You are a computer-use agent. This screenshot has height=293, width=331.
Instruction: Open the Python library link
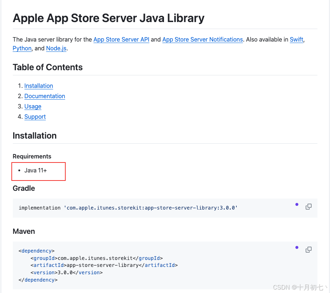click(22, 49)
